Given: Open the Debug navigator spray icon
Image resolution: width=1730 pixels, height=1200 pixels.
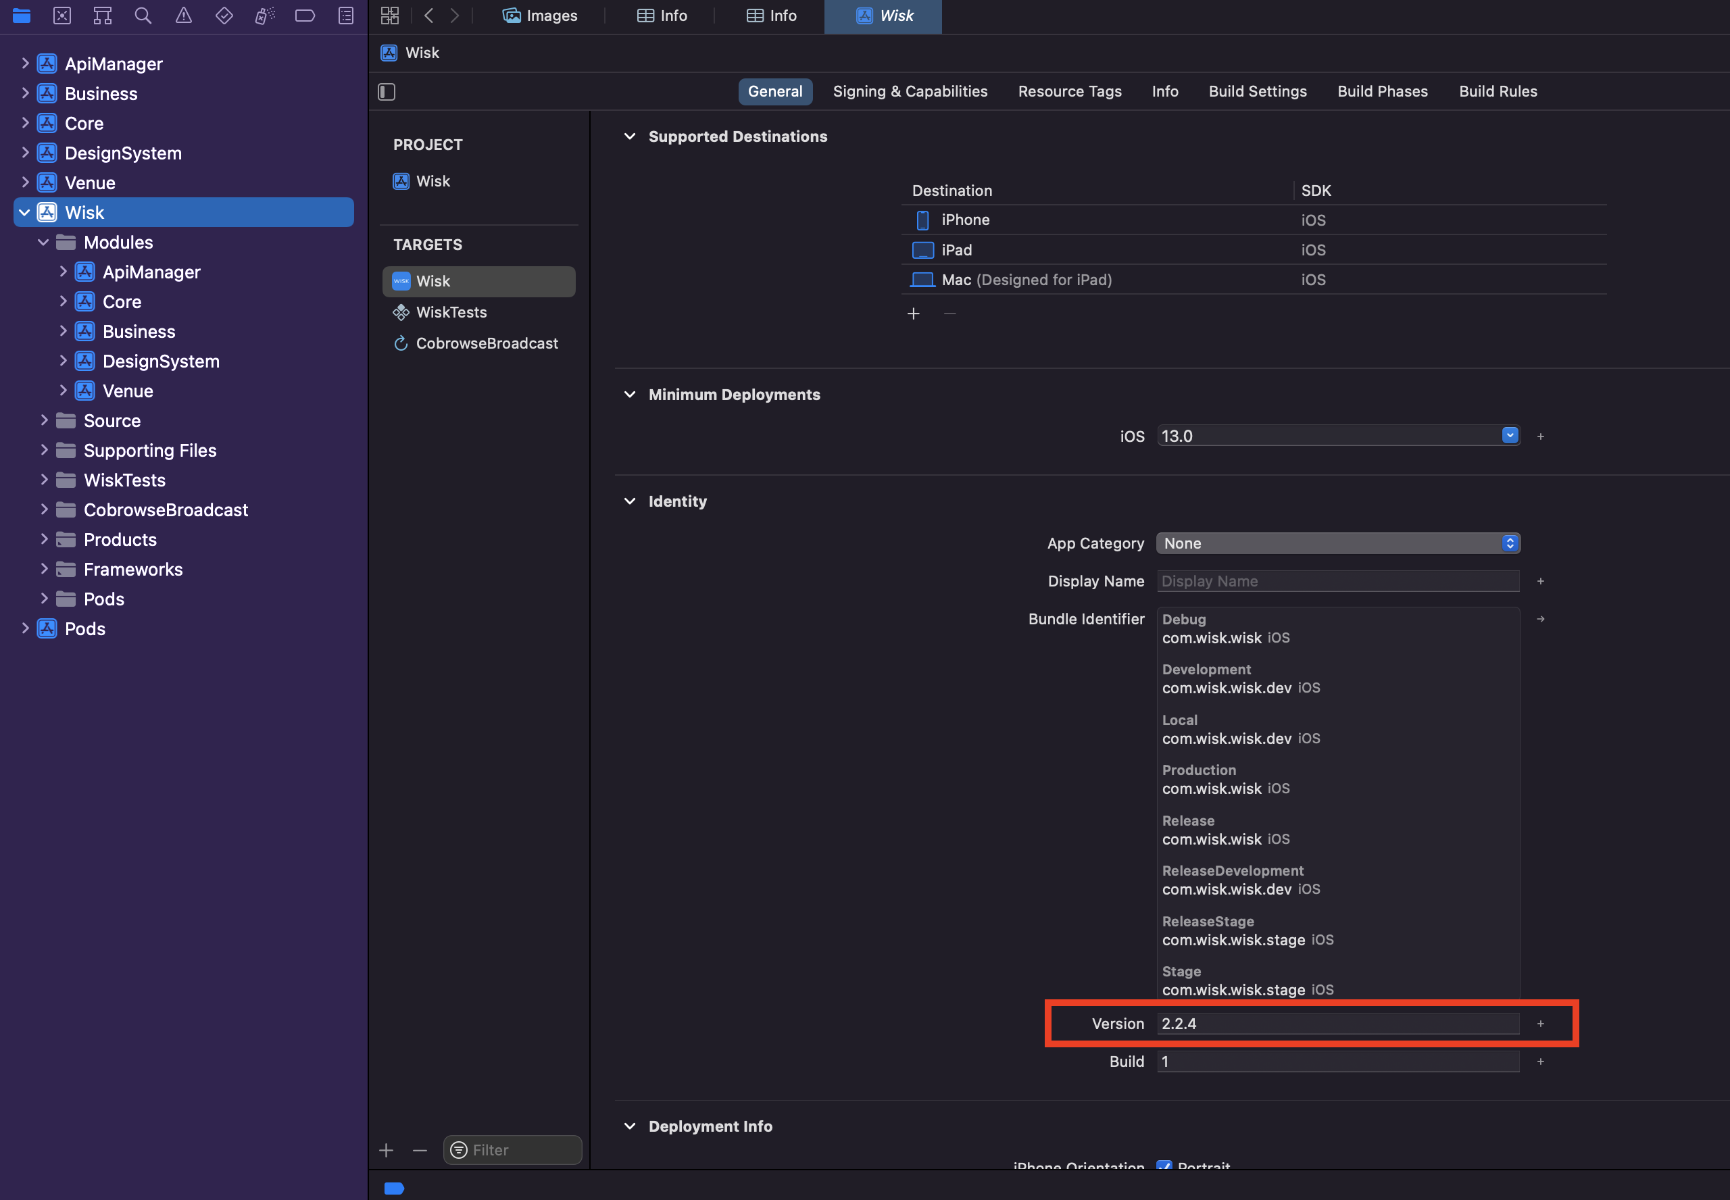Looking at the screenshot, I should [x=265, y=15].
